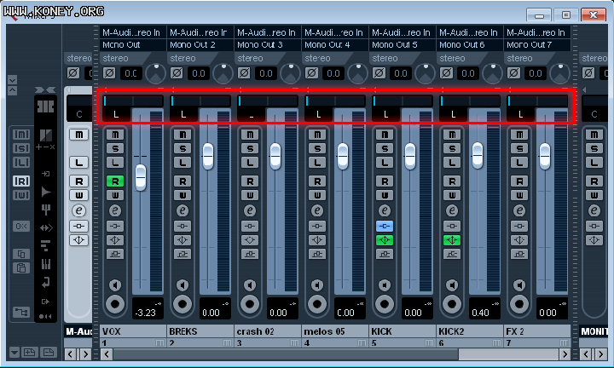Open output routing Mono Out 2
The image size is (614, 368).
click(x=200, y=45)
